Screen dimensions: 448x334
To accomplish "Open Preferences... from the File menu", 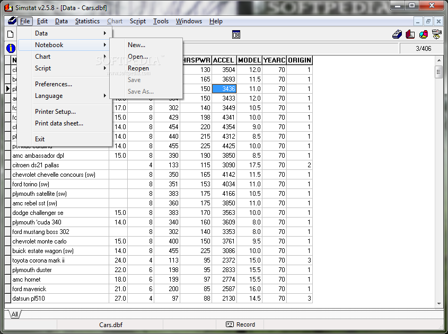I will [65, 84].
